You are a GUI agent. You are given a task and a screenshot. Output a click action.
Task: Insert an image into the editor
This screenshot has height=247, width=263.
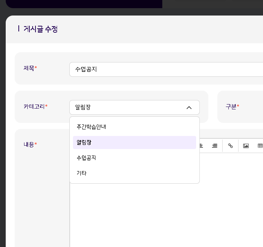tap(246, 146)
